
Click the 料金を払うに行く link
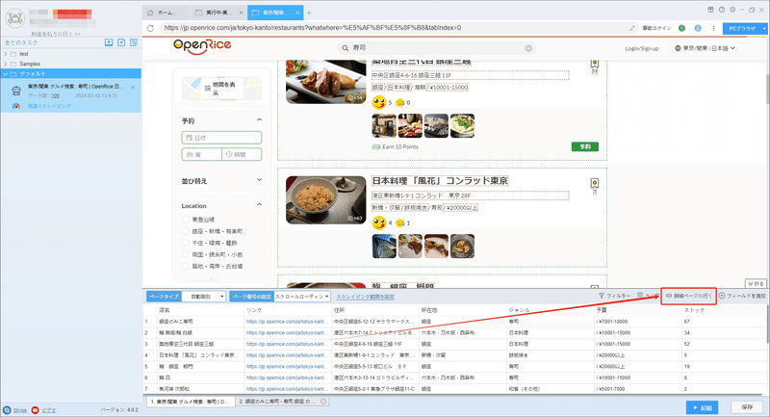(56, 34)
